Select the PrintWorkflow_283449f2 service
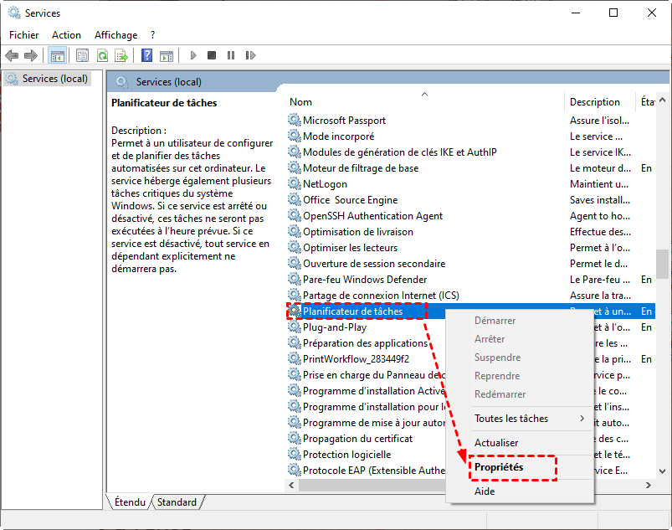The image size is (672, 530). tap(357, 359)
